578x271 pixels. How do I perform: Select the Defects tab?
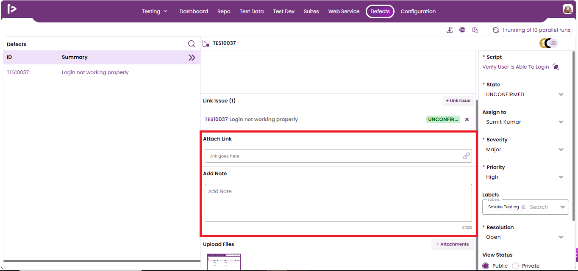pos(380,11)
